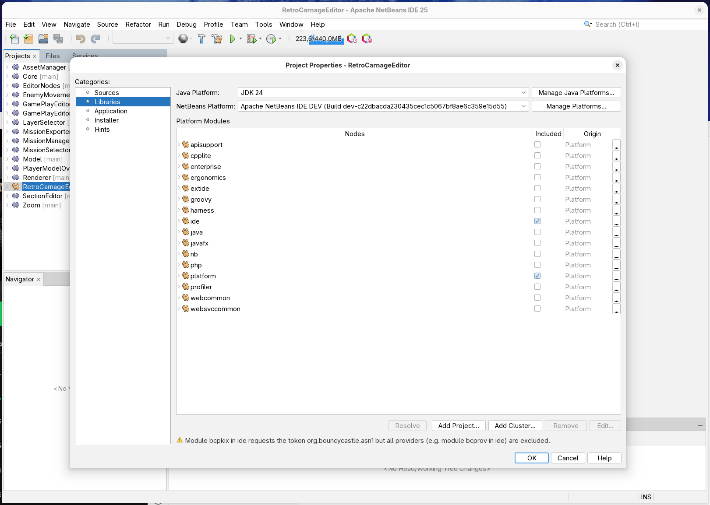
Task: Enable the apisupport Included checkbox
Action: (537, 144)
